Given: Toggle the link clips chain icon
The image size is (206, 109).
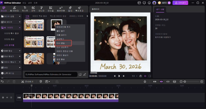Looking at the screenshot, I should click(x=155, y=82).
